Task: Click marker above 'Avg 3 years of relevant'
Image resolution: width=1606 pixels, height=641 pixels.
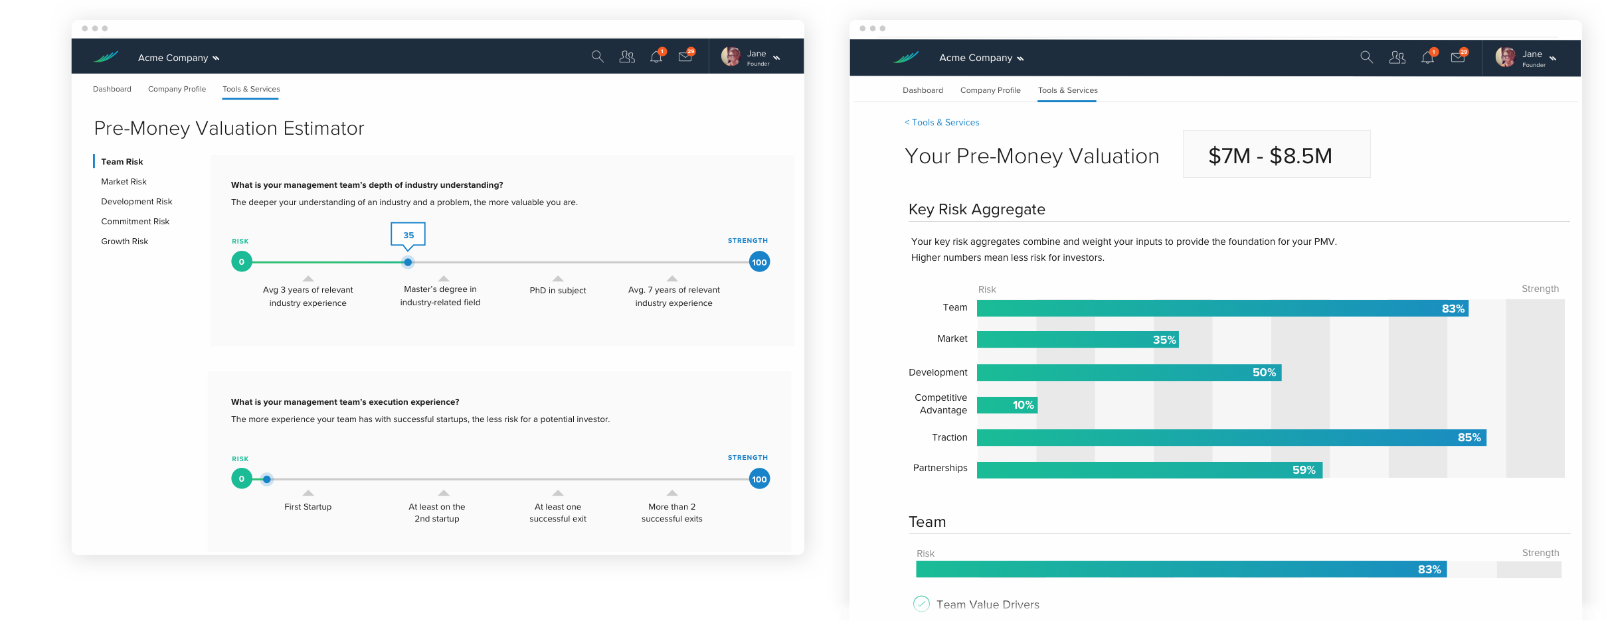Action: (308, 279)
